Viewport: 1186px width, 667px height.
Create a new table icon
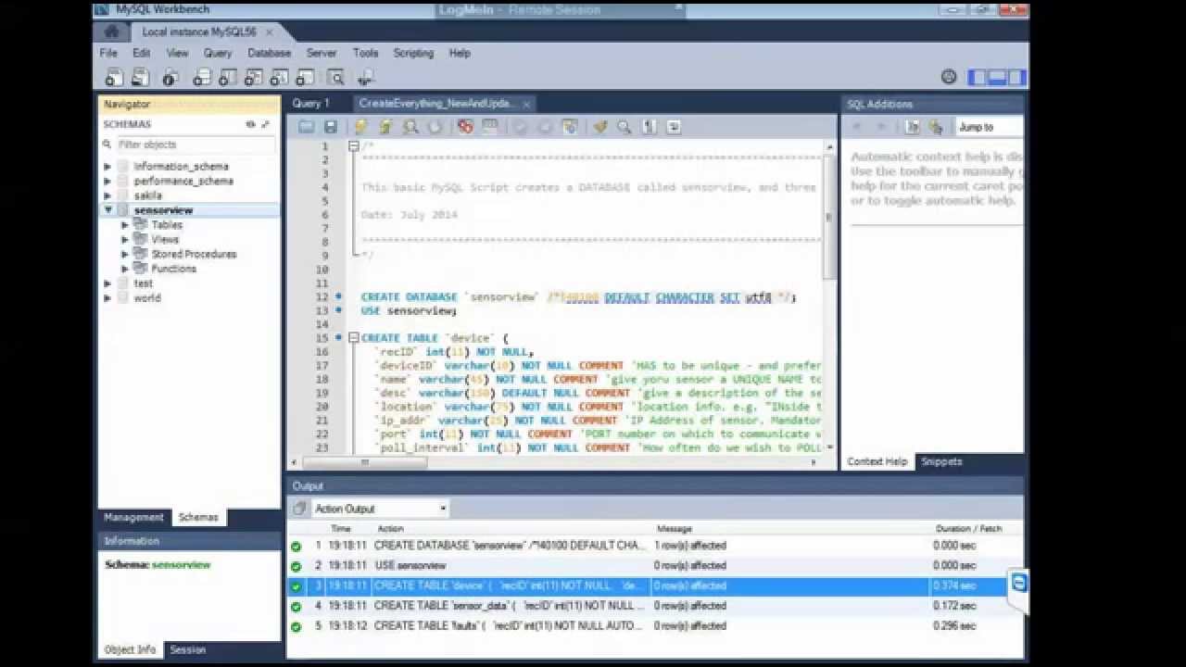point(228,78)
